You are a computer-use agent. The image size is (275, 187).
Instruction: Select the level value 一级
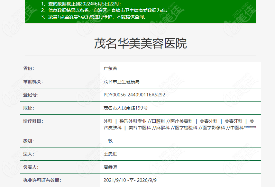[x=108, y=141]
